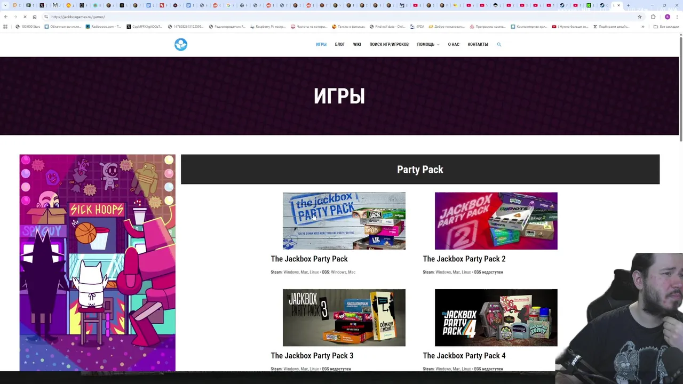Screen dimensions: 683x384
Task: Open ПОИСК ИГР/ИГРОКОВ page
Action: pyautogui.click(x=389, y=44)
